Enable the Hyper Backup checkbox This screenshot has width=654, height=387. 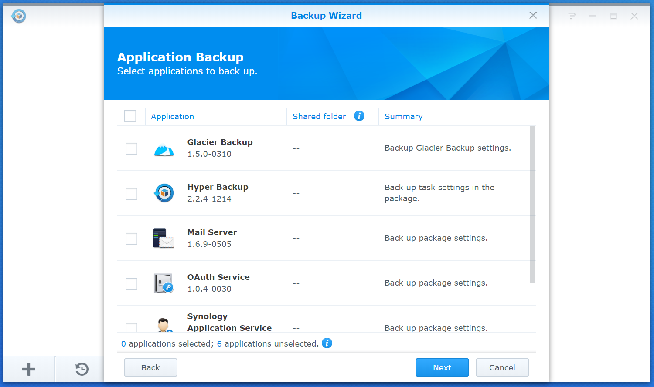coord(131,194)
